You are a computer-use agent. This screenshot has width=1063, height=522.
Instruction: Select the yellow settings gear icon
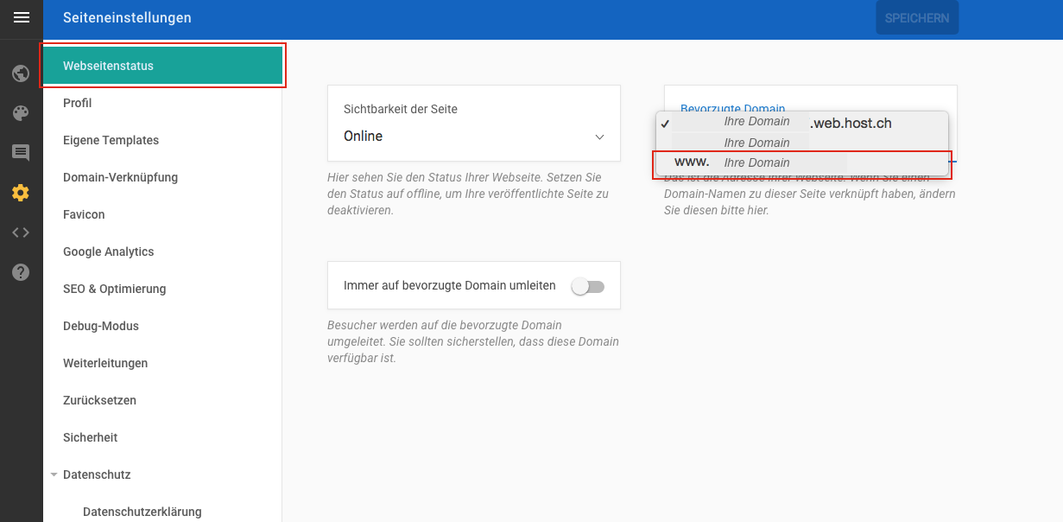pyautogui.click(x=21, y=193)
